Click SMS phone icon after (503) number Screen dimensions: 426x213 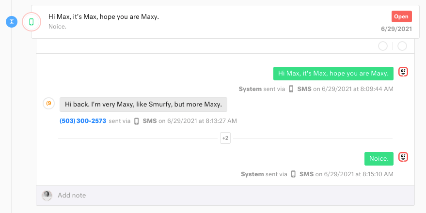tap(137, 121)
